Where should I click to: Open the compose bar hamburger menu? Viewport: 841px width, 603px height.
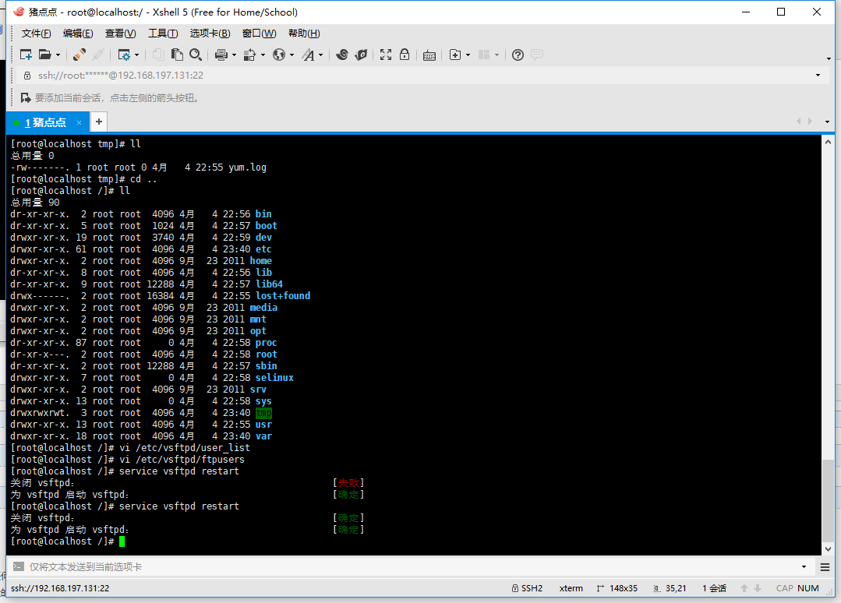(x=825, y=567)
